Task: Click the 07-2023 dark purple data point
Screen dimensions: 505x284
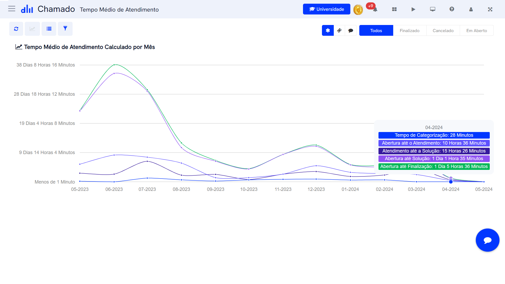Action: click(x=147, y=161)
